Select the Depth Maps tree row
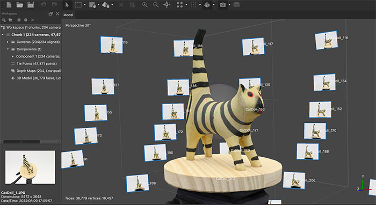Screen dimensions: 376x205 click(x=31, y=71)
